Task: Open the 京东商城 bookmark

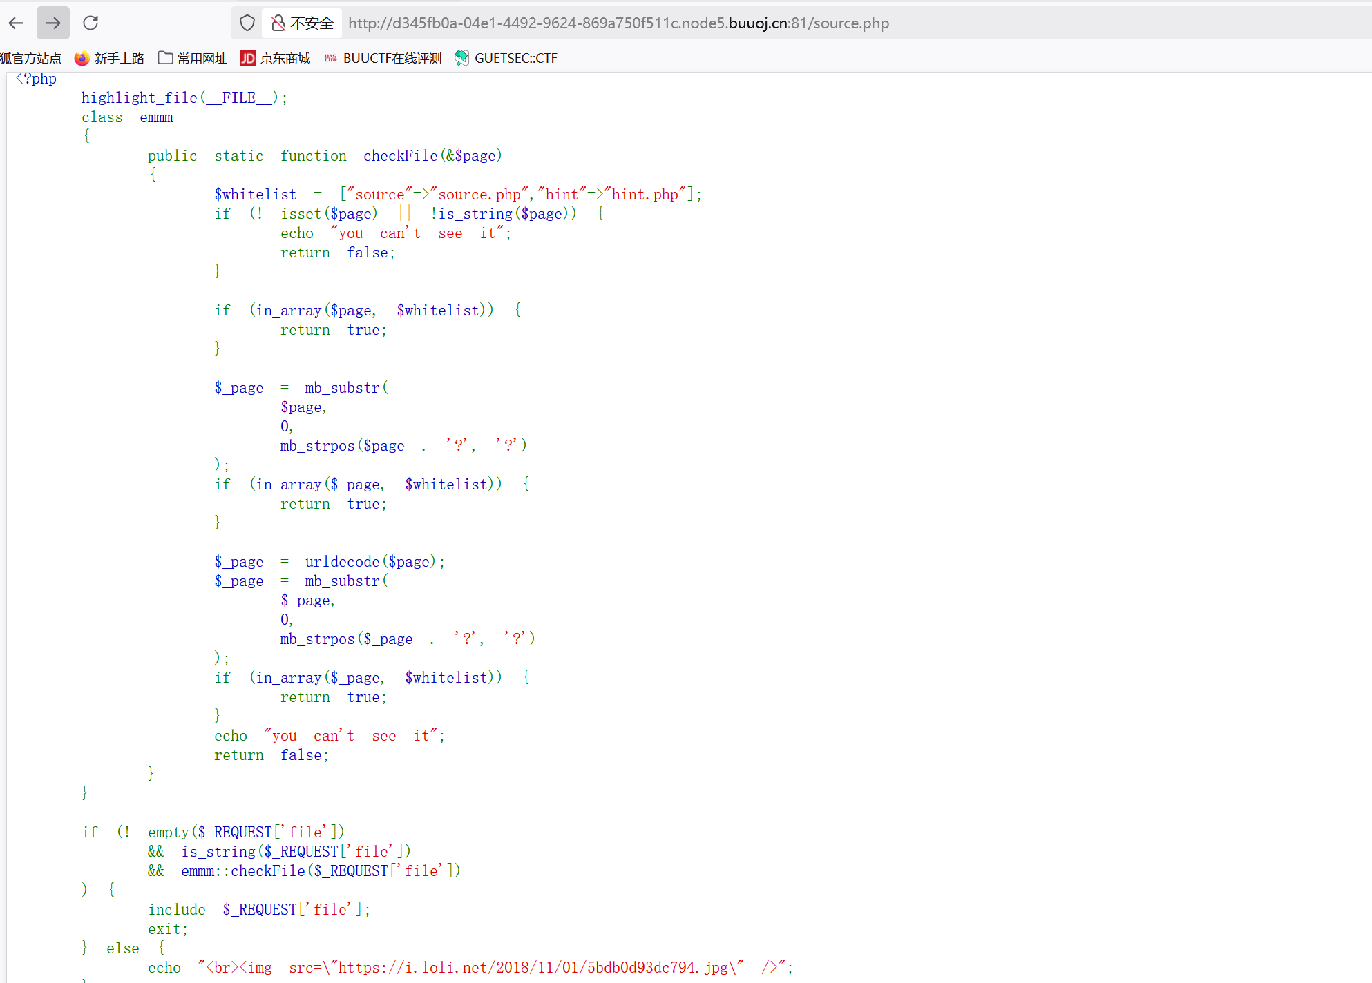Action: (x=275, y=58)
